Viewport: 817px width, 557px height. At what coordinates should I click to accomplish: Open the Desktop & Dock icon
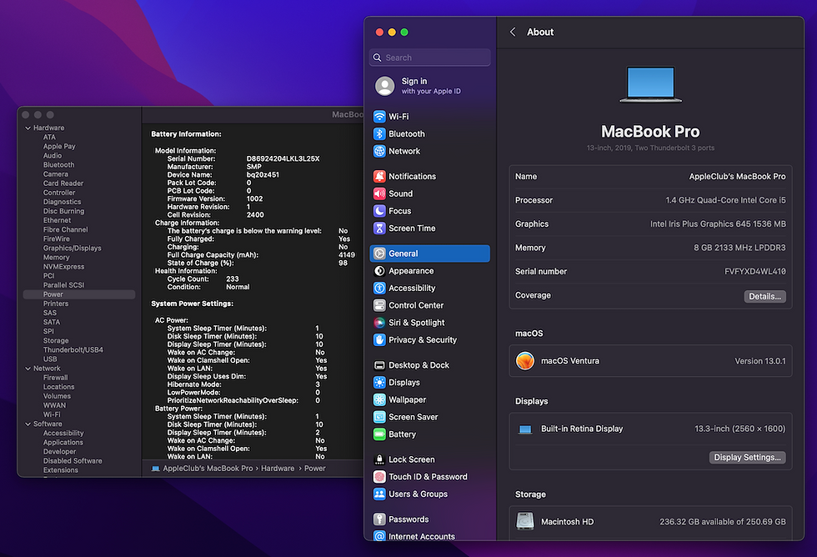(x=379, y=365)
